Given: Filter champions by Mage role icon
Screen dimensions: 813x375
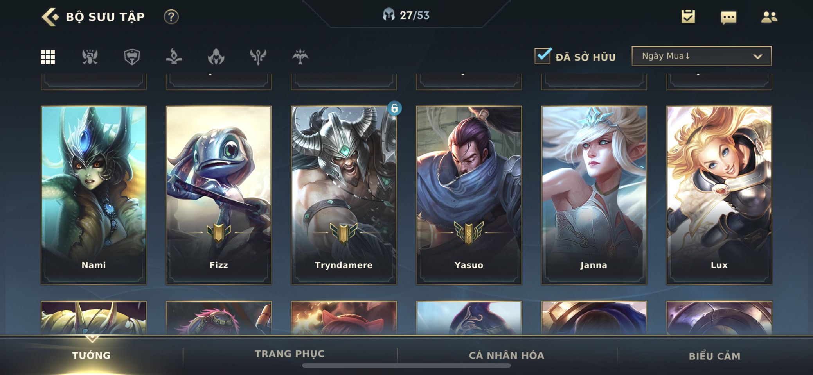Looking at the screenshot, I should click(x=174, y=57).
